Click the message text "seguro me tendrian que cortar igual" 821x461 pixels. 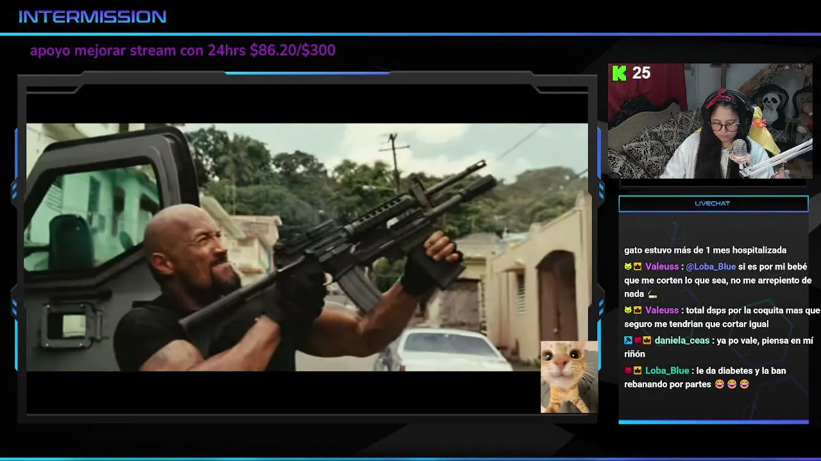tap(696, 324)
